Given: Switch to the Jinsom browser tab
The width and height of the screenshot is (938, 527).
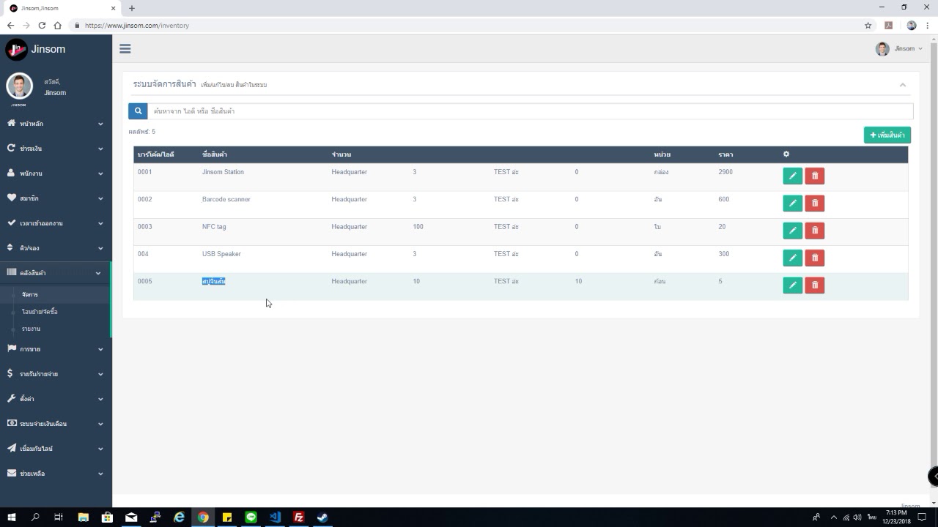Looking at the screenshot, I should [60, 8].
